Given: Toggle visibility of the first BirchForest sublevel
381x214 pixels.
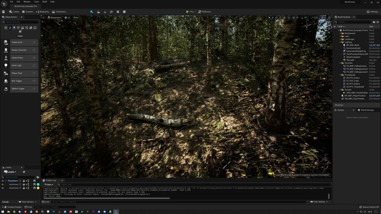Looking at the screenshot, I should tap(2, 184).
